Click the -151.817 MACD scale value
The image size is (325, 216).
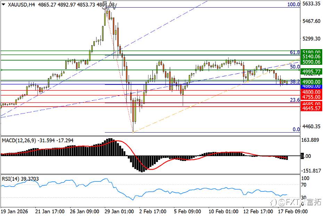click(311, 171)
